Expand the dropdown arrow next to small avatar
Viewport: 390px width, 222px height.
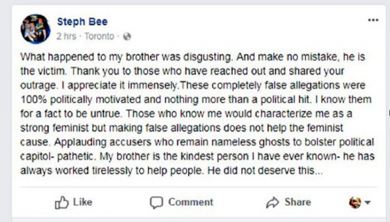pyautogui.click(x=368, y=203)
